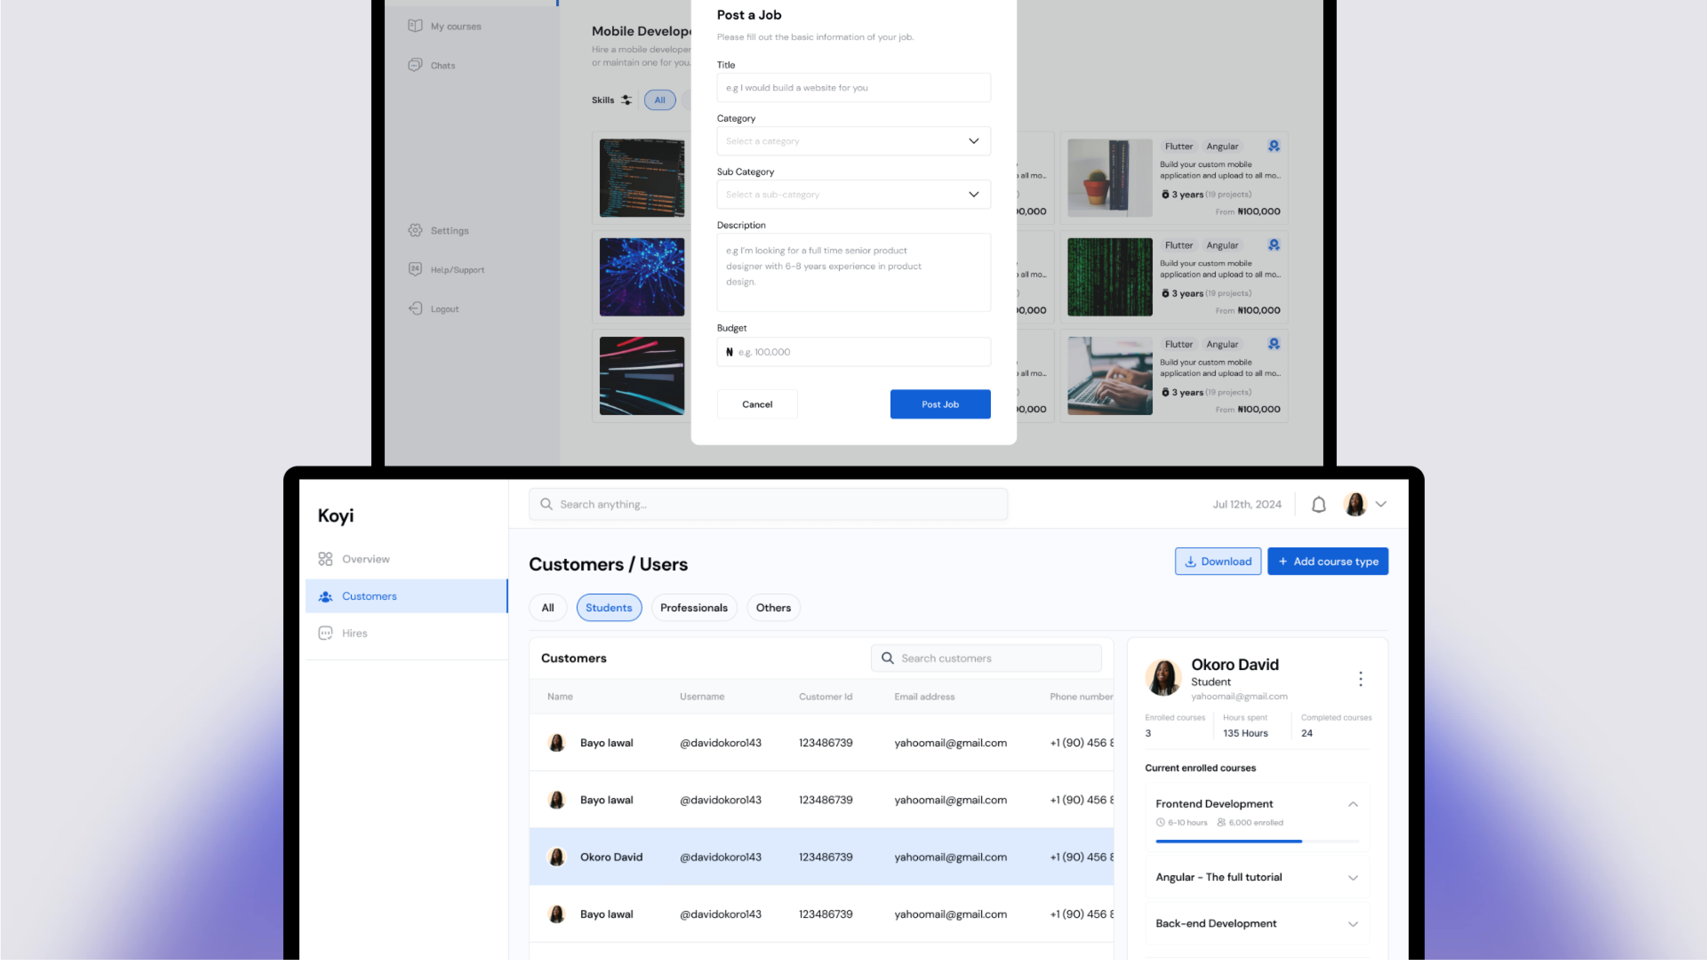The width and height of the screenshot is (1707, 960).
Task: Click the Name column header
Action: point(560,696)
